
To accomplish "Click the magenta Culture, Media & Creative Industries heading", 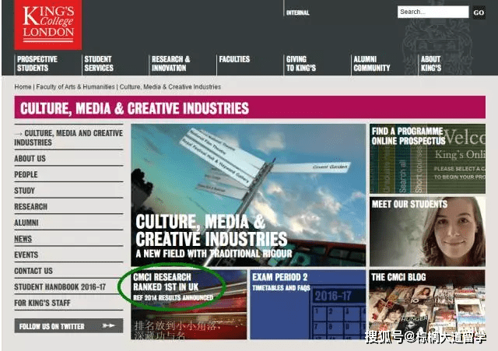I will 250,107.
